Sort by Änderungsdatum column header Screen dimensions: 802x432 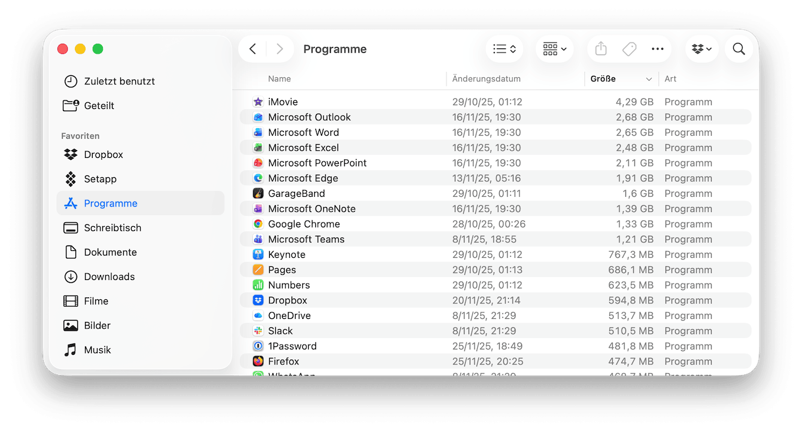[486, 79]
